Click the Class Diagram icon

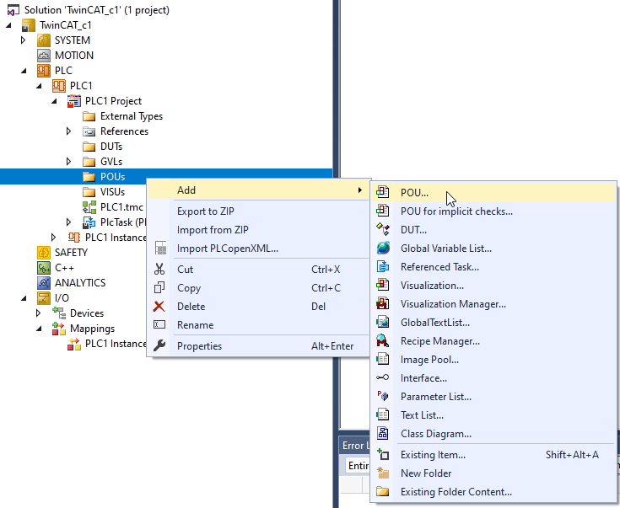point(383,434)
